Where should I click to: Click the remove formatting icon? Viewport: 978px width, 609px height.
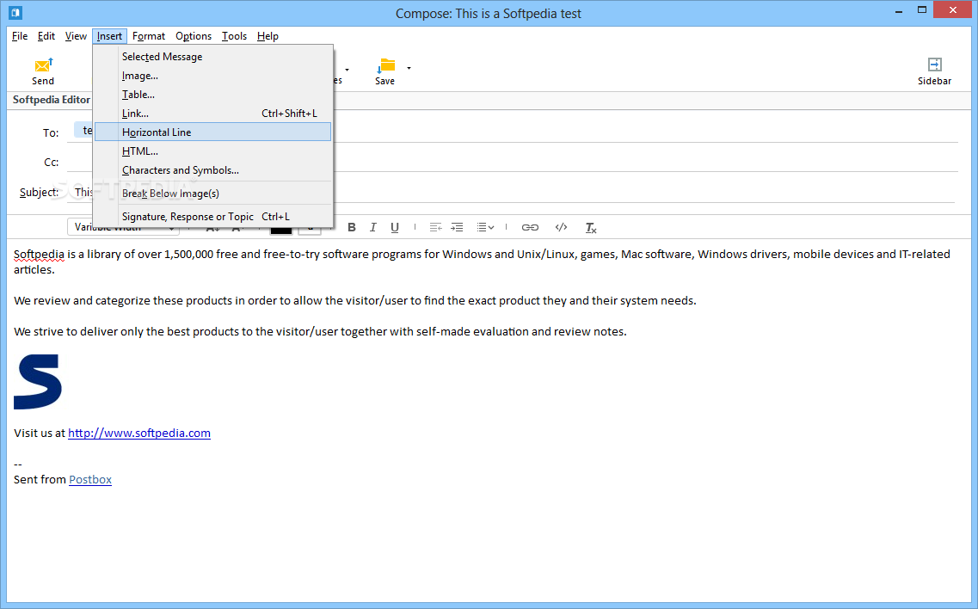point(591,228)
